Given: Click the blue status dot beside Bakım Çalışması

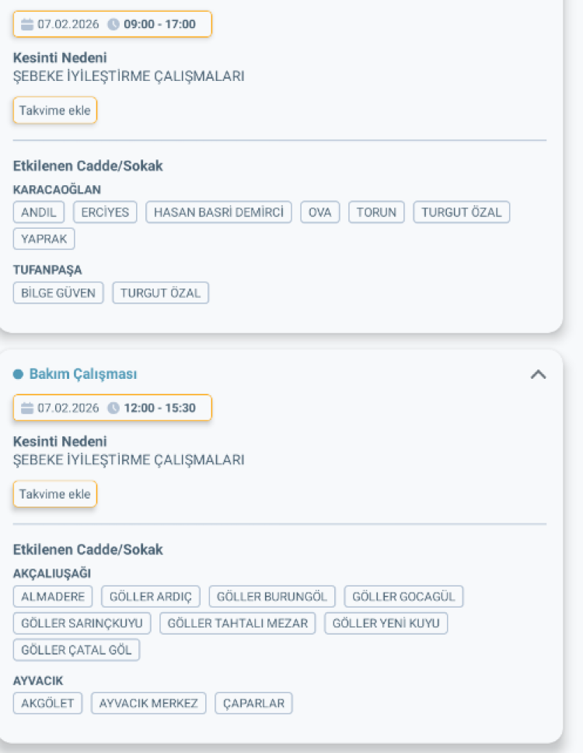Looking at the screenshot, I should click(x=19, y=373).
